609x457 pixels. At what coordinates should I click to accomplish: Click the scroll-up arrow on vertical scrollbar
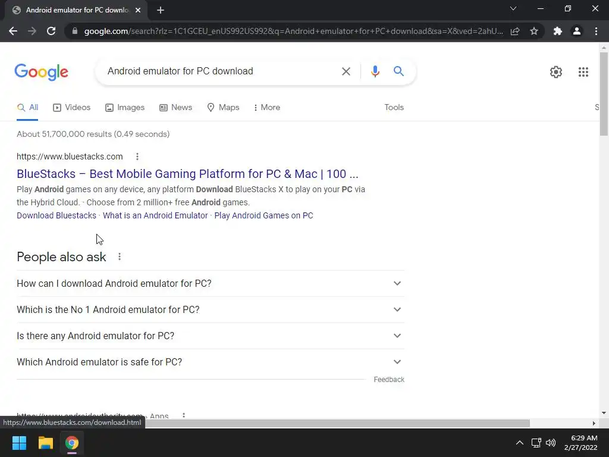(x=604, y=48)
